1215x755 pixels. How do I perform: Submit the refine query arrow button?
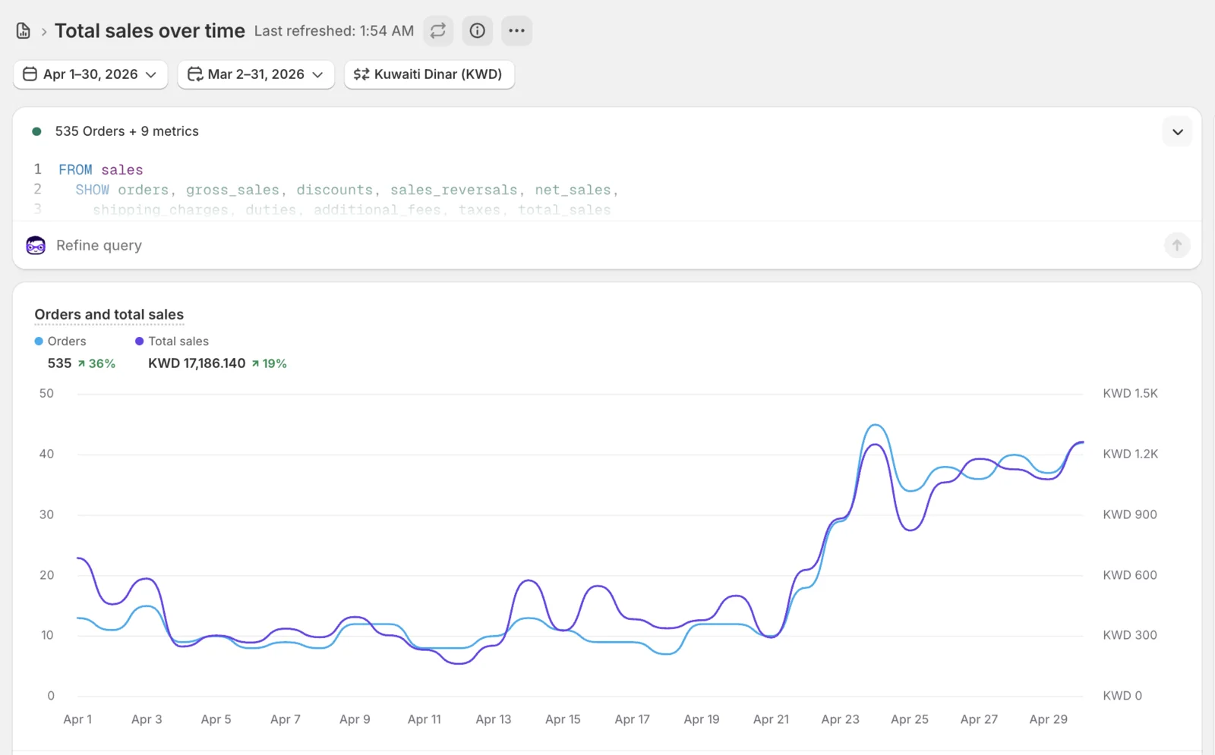[x=1177, y=245]
